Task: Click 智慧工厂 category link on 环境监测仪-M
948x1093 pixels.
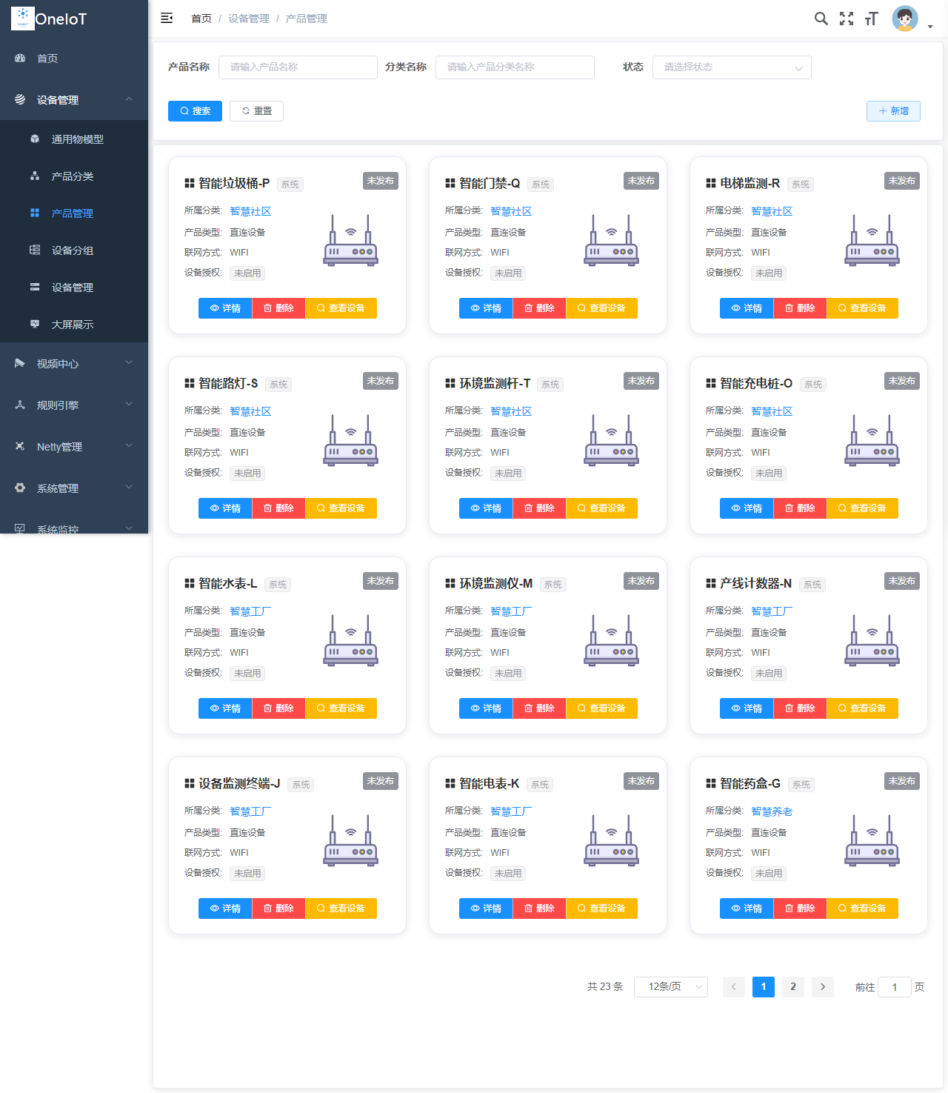Action: click(511, 611)
